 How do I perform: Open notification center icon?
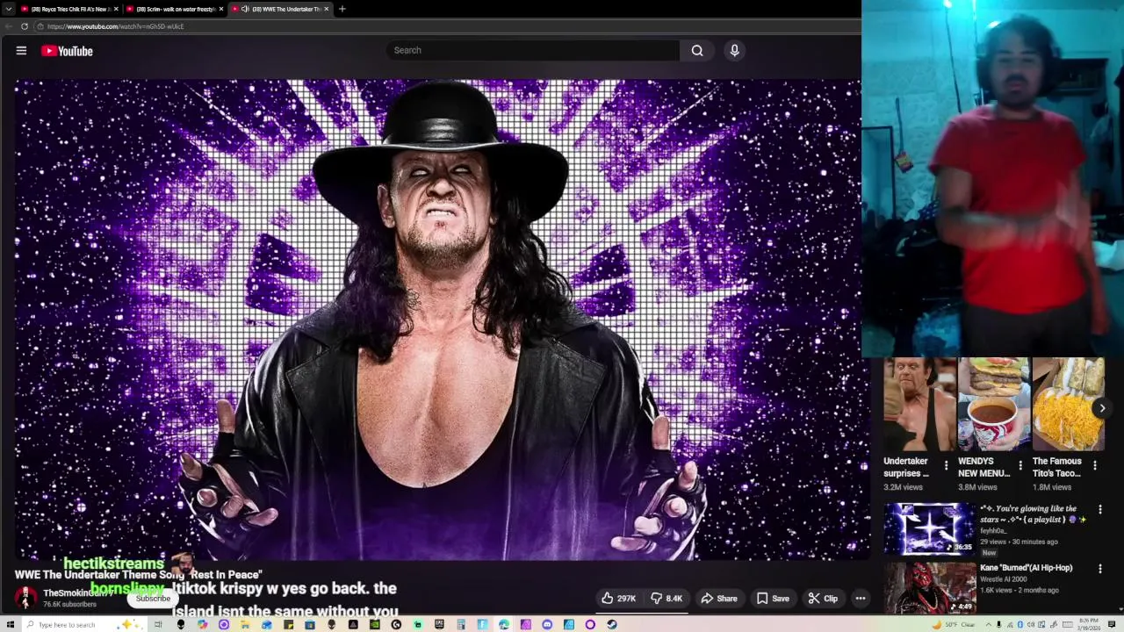click(1112, 624)
